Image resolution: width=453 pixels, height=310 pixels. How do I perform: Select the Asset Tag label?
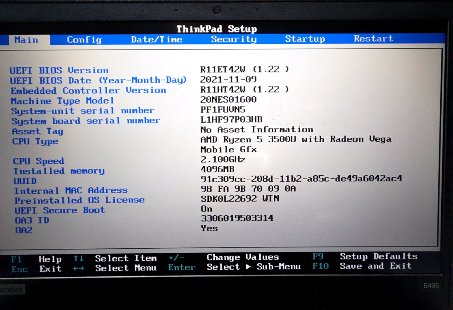[x=38, y=131]
